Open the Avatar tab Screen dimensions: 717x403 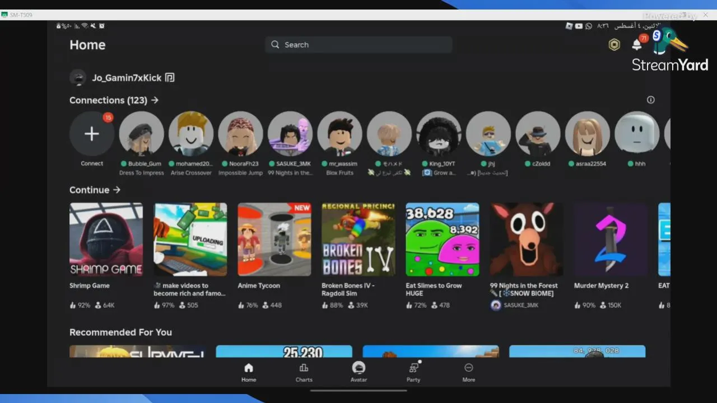pos(358,372)
